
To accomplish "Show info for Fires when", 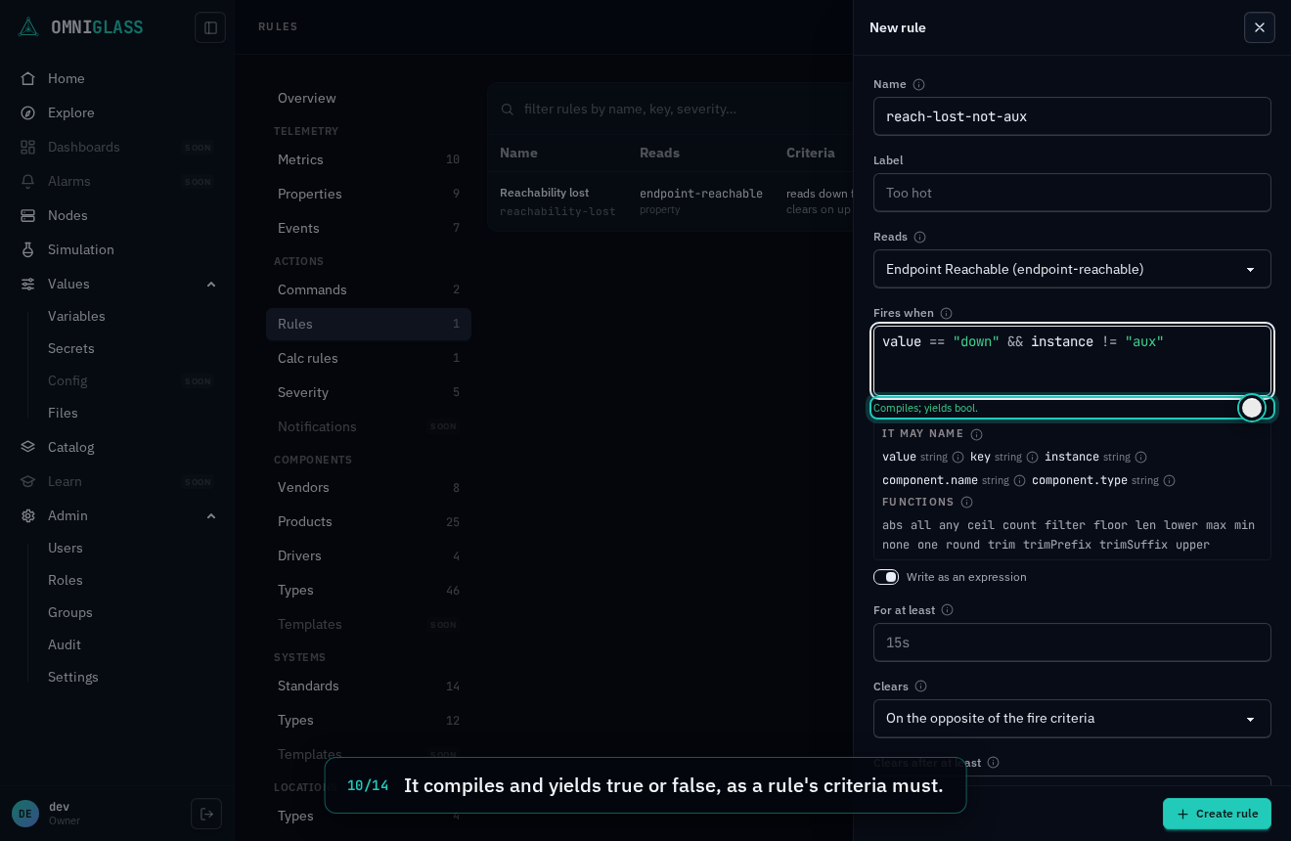I will click(x=946, y=313).
